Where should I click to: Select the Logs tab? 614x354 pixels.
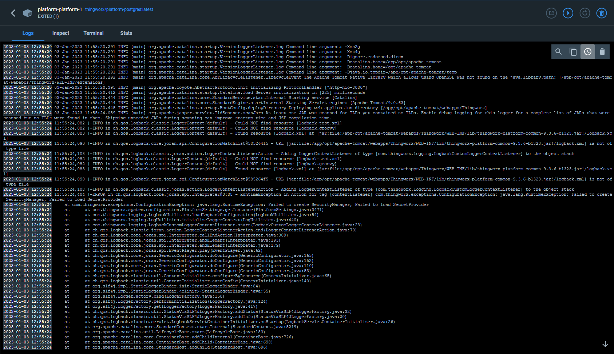click(28, 33)
